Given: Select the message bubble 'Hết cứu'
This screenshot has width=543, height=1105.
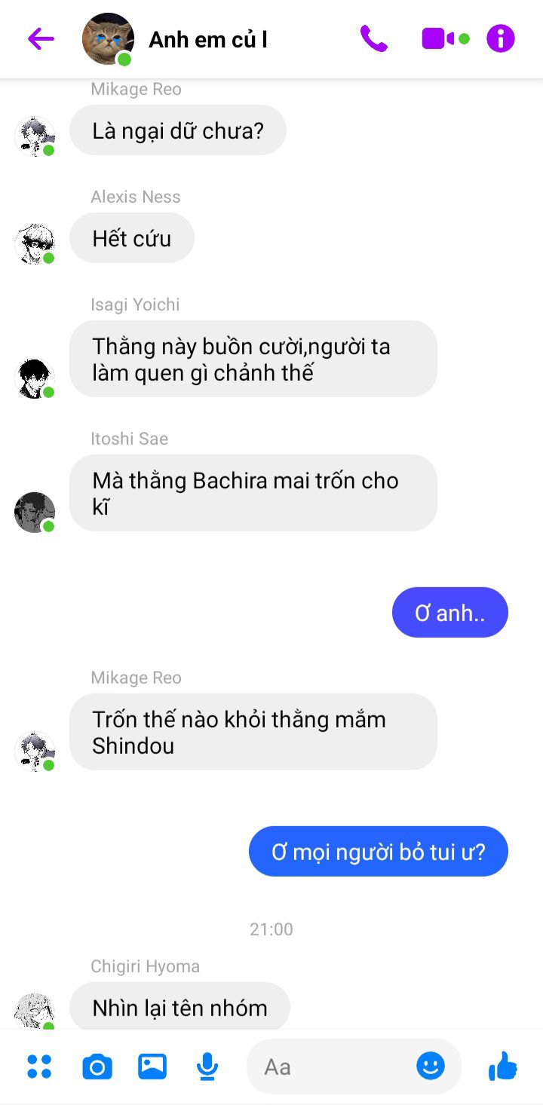Looking at the screenshot, I should pyautogui.click(x=132, y=238).
